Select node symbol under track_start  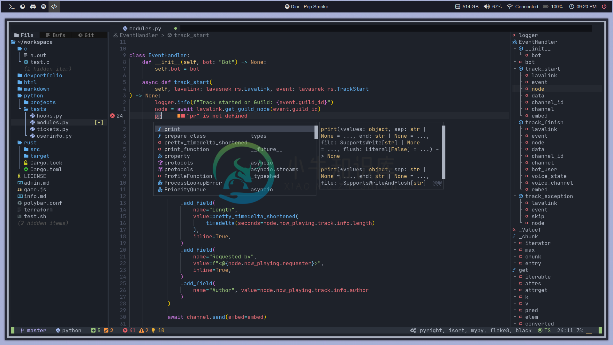(538, 89)
